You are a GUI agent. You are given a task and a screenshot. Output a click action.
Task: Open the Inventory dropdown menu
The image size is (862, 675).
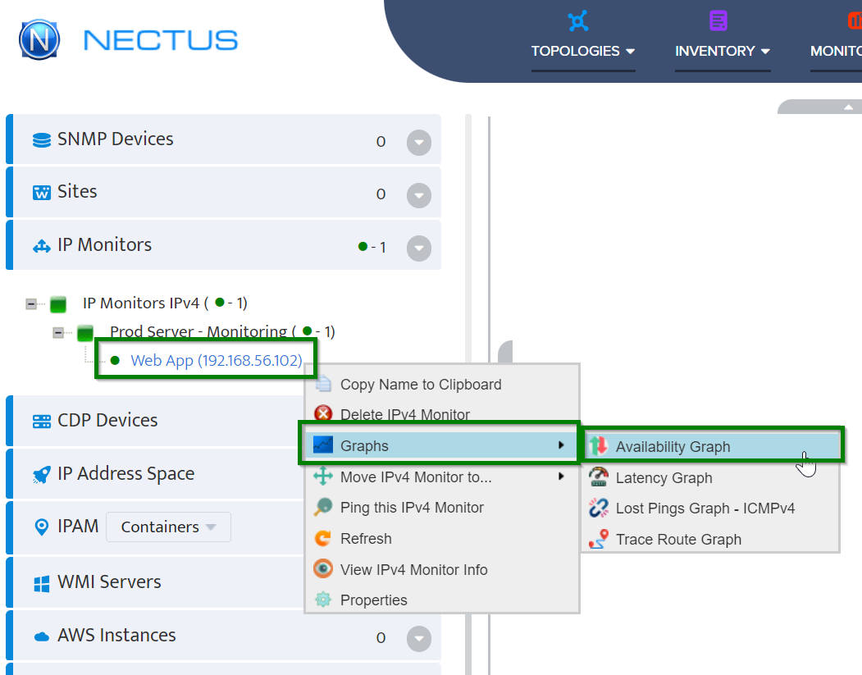pyautogui.click(x=723, y=51)
